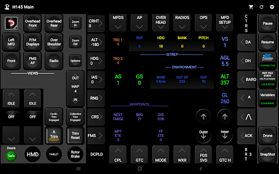The width and height of the screenshot is (279, 174).
Task: Click the H145 Main app logo
Action: click(x=7, y=7)
